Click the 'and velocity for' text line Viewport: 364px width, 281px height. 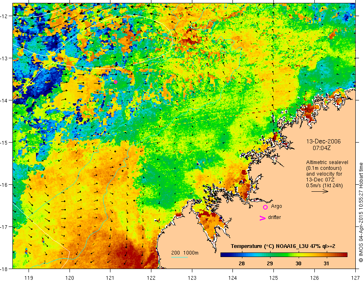tap(324, 174)
